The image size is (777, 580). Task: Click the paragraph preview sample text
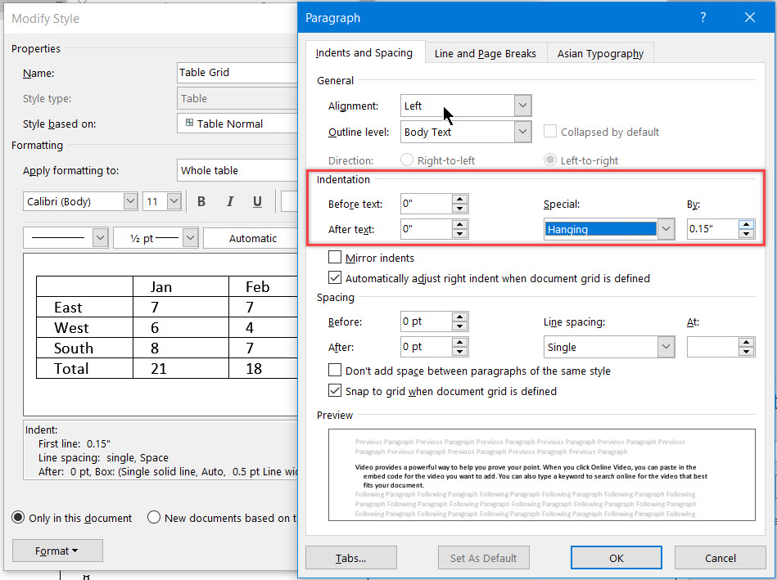click(x=531, y=476)
